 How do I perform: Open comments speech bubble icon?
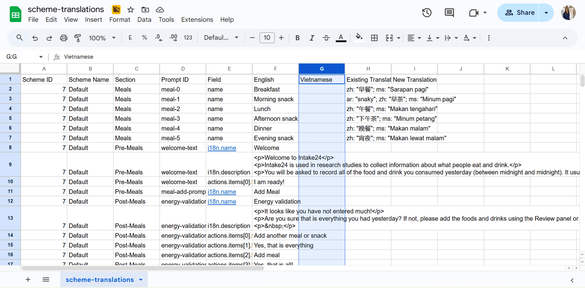(449, 13)
